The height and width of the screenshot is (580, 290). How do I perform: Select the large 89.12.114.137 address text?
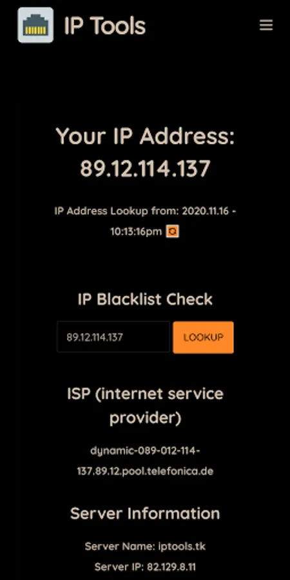point(145,169)
